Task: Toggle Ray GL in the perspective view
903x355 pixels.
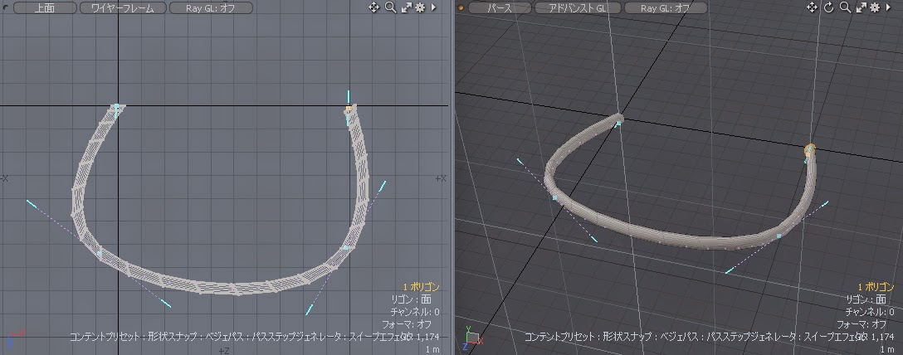Action: [666, 8]
